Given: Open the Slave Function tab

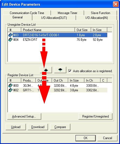Looking at the screenshot, I should [x=101, y=13].
